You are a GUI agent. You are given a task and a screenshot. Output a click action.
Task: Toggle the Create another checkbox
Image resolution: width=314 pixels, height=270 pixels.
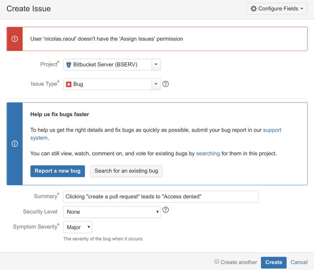pyautogui.click(x=217, y=261)
